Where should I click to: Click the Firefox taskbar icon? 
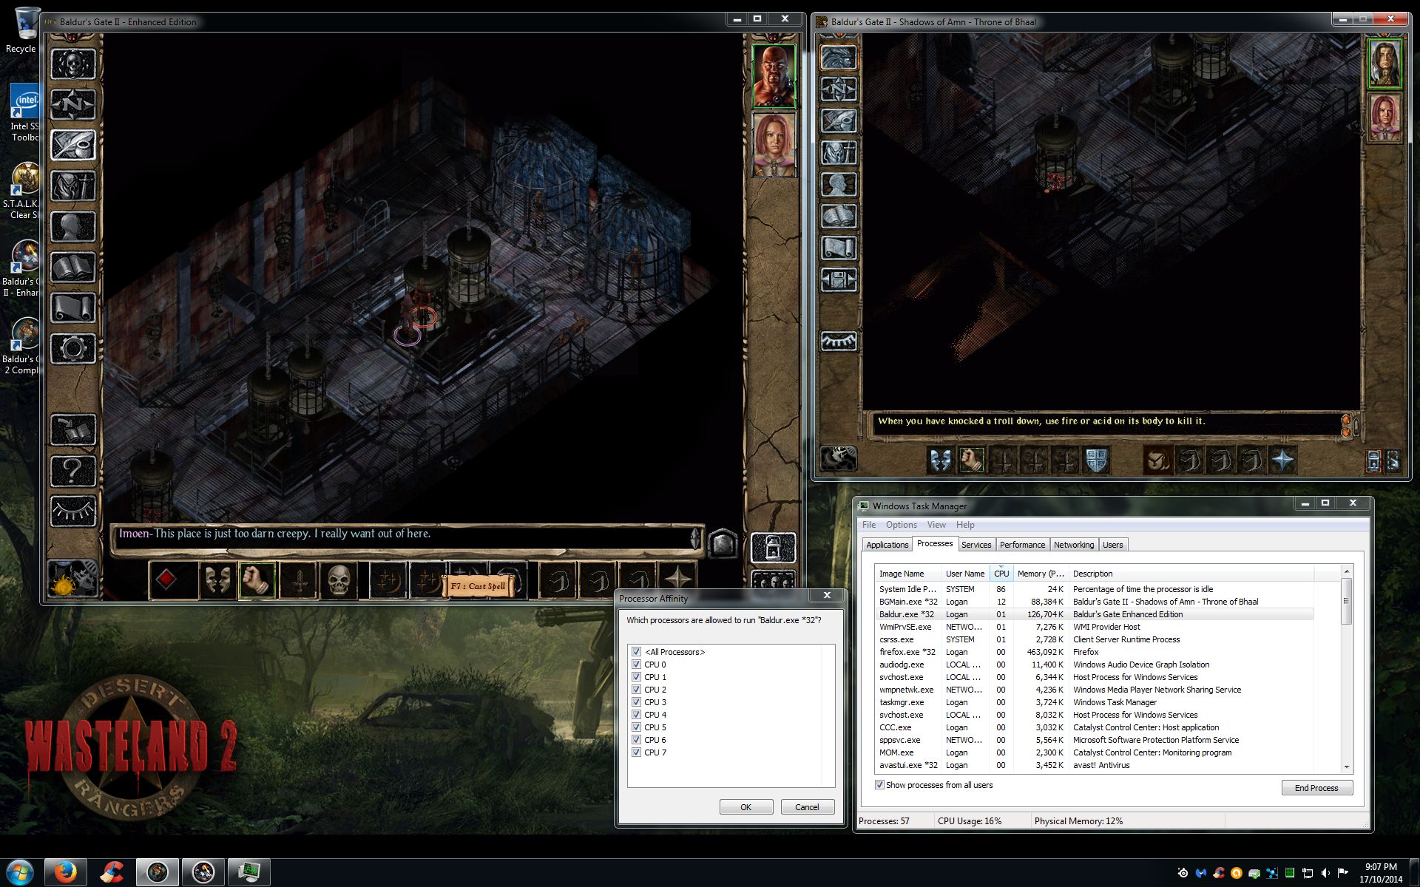pyautogui.click(x=65, y=872)
